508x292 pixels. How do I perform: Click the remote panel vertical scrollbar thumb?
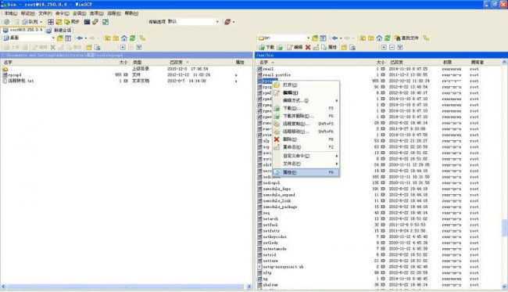point(504,228)
